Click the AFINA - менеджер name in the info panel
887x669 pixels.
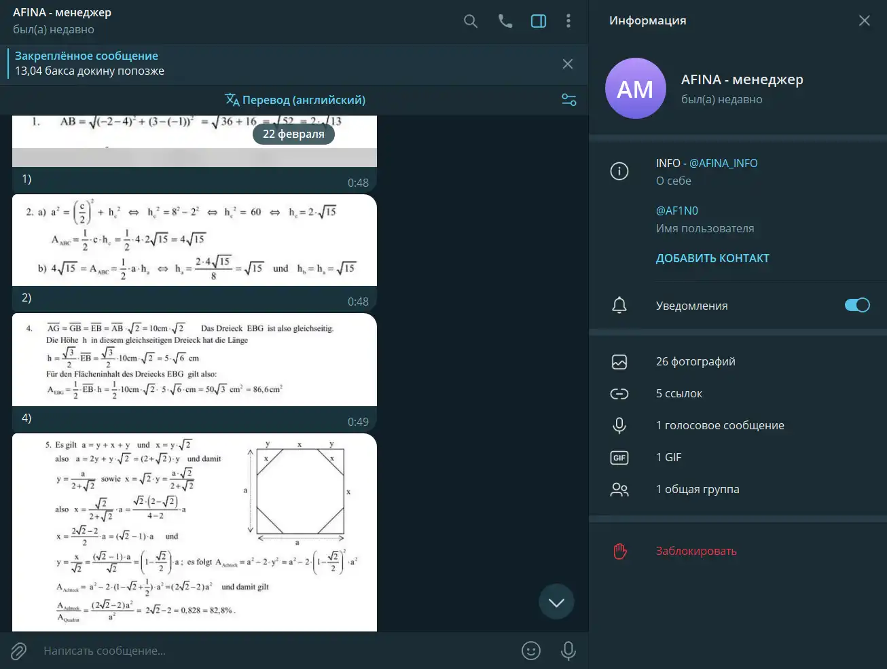tap(742, 79)
